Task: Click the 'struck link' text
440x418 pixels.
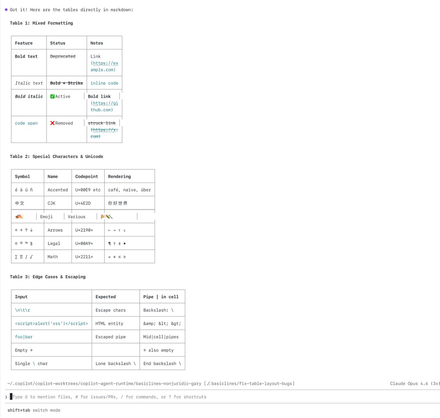Action: (102, 123)
